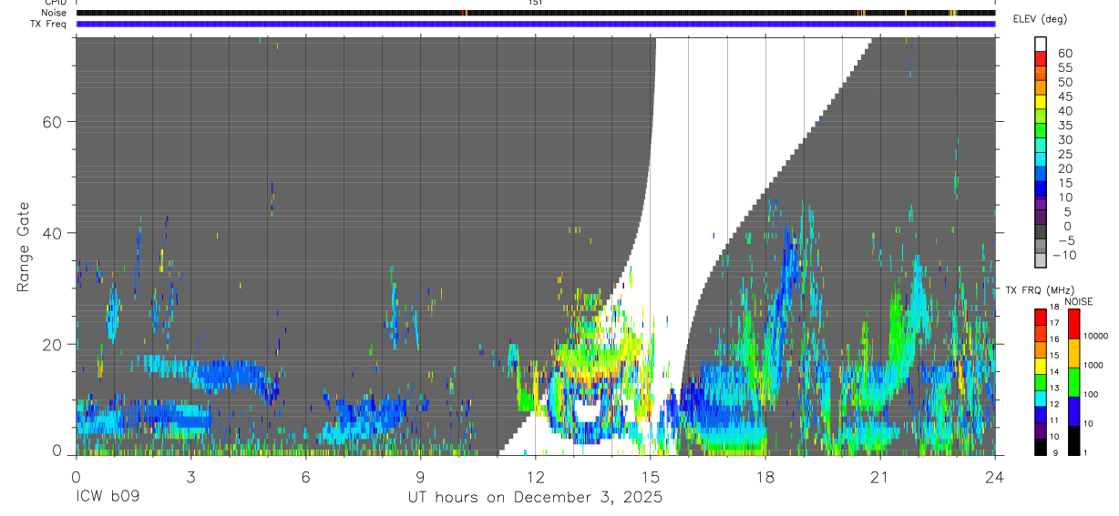Click the '10000' label on NOISE scale
1119x516 pixels.
pos(1095,337)
